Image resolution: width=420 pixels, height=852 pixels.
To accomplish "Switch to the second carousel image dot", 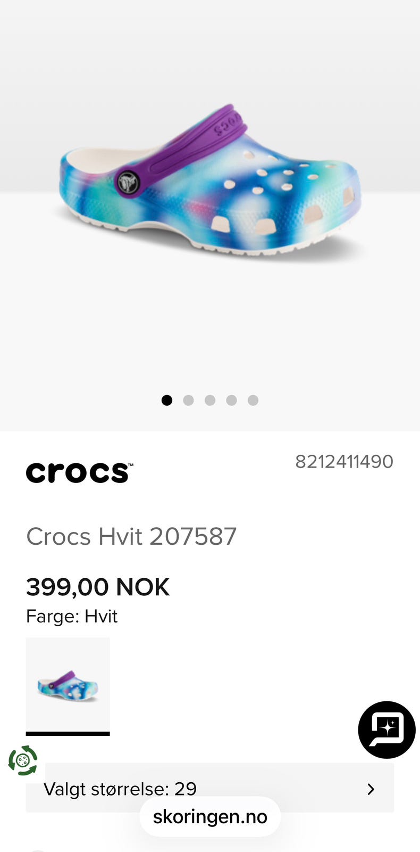I will point(188,400).
